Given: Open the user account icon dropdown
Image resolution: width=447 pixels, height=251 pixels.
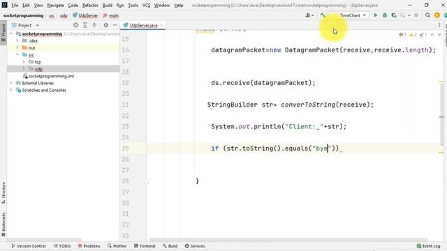Looking at the screenshot, I should tap(309, 15).
